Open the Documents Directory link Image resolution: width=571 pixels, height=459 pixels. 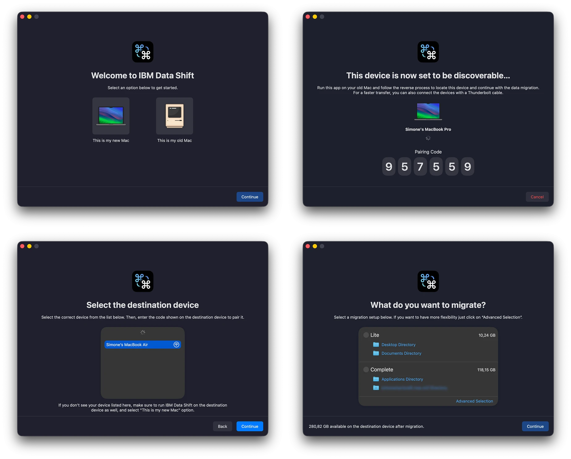coord(401,353)
